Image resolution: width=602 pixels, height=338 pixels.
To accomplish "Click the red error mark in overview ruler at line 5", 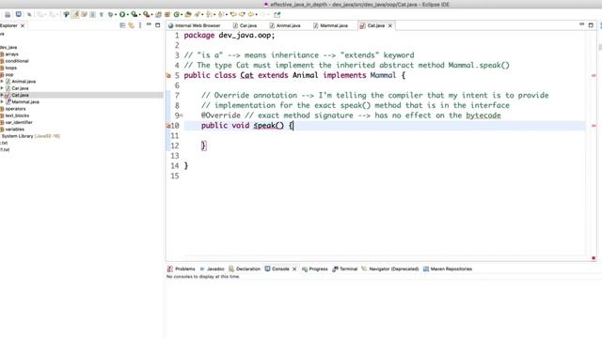I will (x=594, y=75).
